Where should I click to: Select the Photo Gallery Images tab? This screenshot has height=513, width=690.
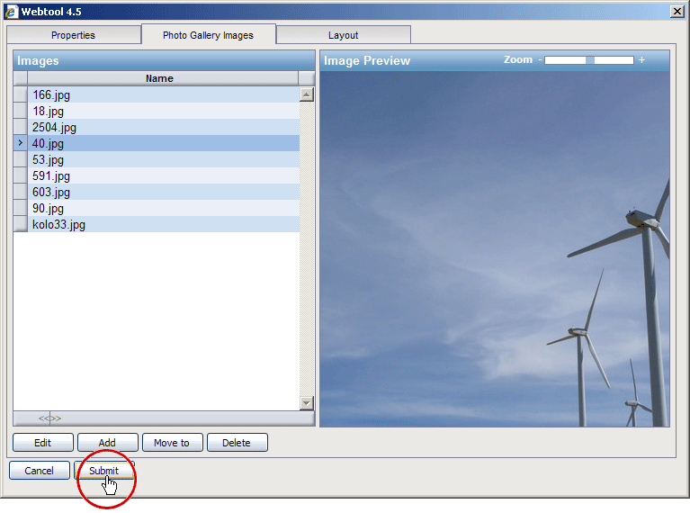coord(208,35)
